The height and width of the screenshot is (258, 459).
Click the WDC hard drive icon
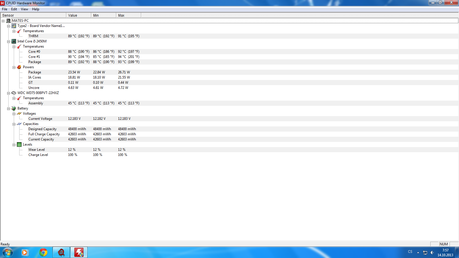tap(14, 93)
